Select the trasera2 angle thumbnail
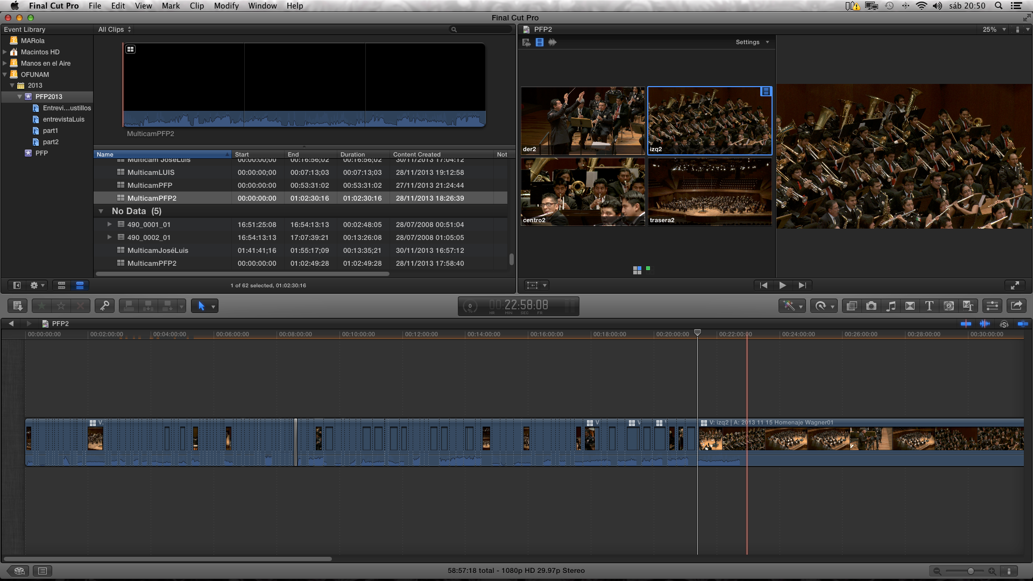 [710, 192]
